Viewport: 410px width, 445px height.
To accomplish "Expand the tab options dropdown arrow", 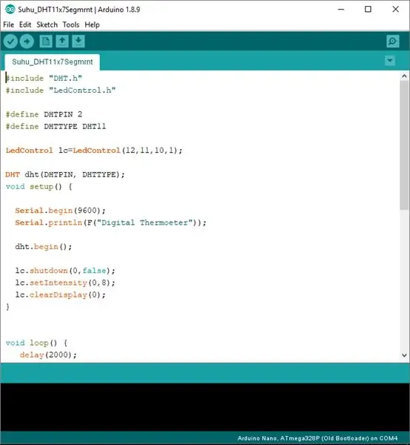I will pyautogui.click(x=390, y=61).
